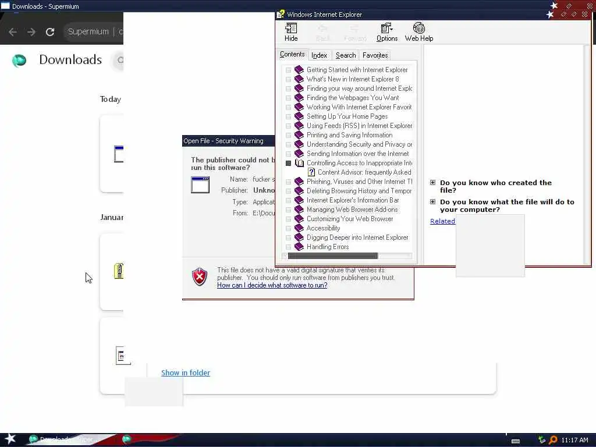596x447 pixels.
Task: Click the application download icon under Today
Action: [x=119, y=154]
